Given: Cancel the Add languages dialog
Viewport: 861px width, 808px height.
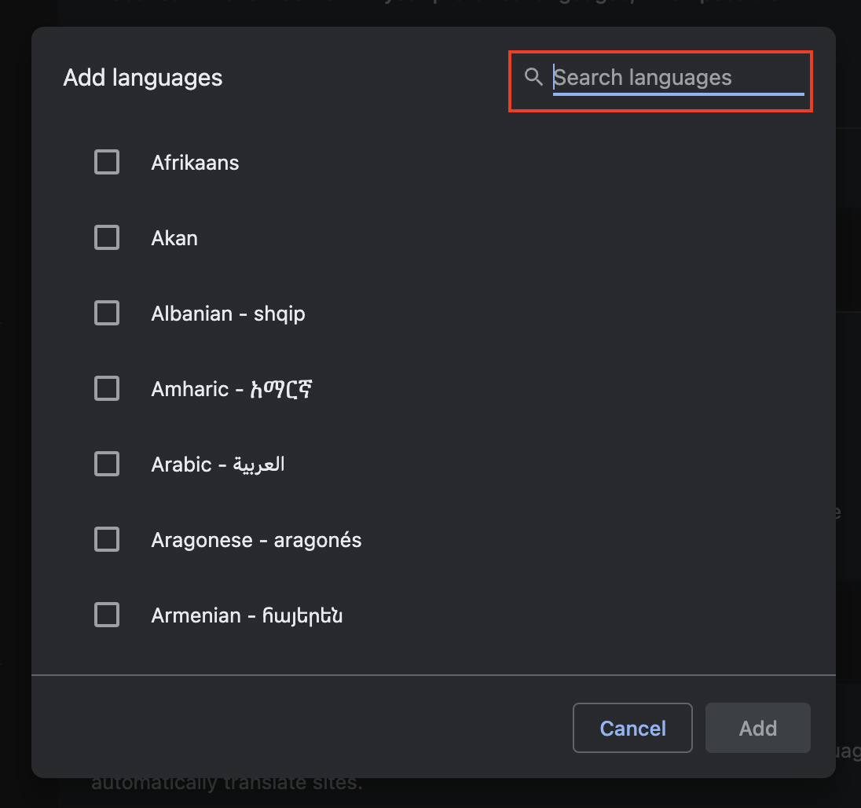Looking at the screenshot, I should (632, 728).
